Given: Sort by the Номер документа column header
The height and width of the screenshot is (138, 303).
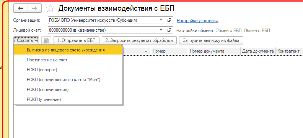Looking at the screenshot, I should (214, 51).
